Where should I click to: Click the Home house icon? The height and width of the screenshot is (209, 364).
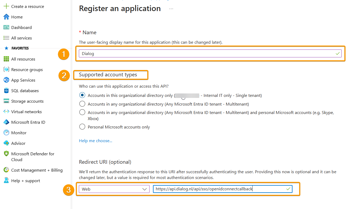tap(6, 17)
